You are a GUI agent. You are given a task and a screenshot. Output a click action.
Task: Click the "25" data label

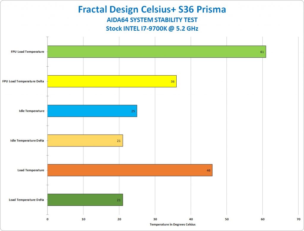[x=133, y=111]
